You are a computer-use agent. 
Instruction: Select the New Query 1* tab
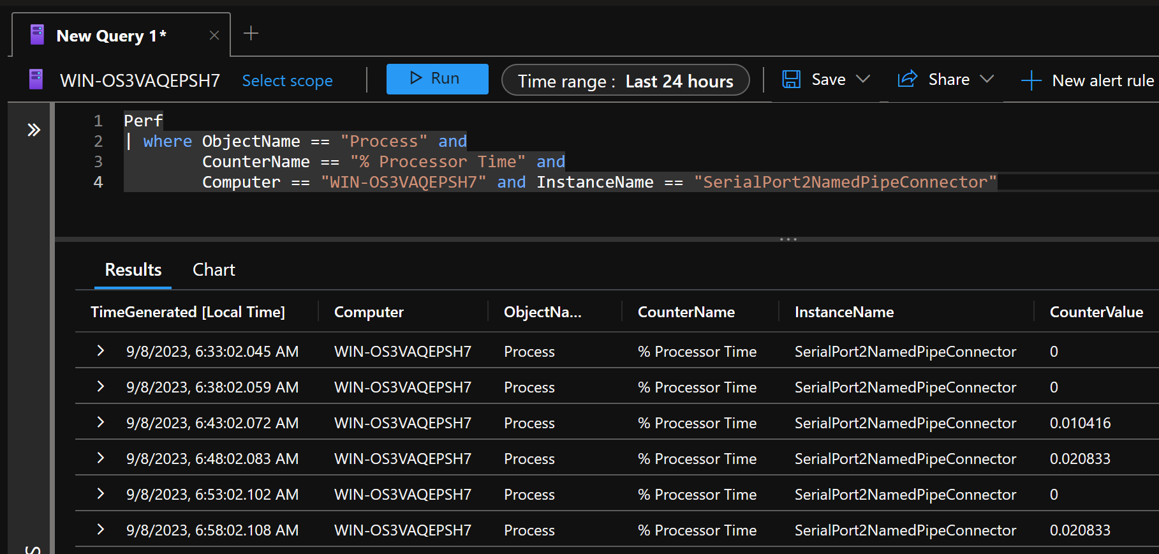[x=121, y=36]
